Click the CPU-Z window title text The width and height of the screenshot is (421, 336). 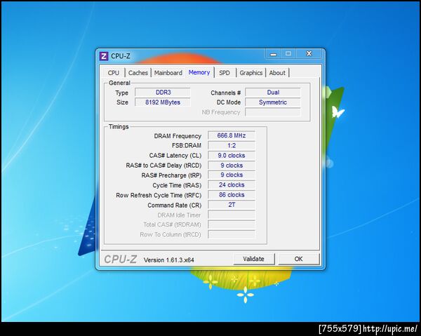(121, 56)
